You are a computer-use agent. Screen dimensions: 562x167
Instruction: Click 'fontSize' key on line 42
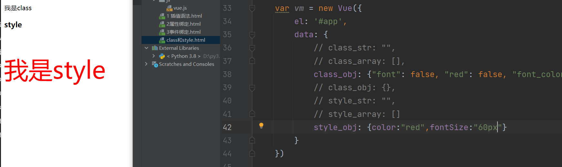pos(449,127)
